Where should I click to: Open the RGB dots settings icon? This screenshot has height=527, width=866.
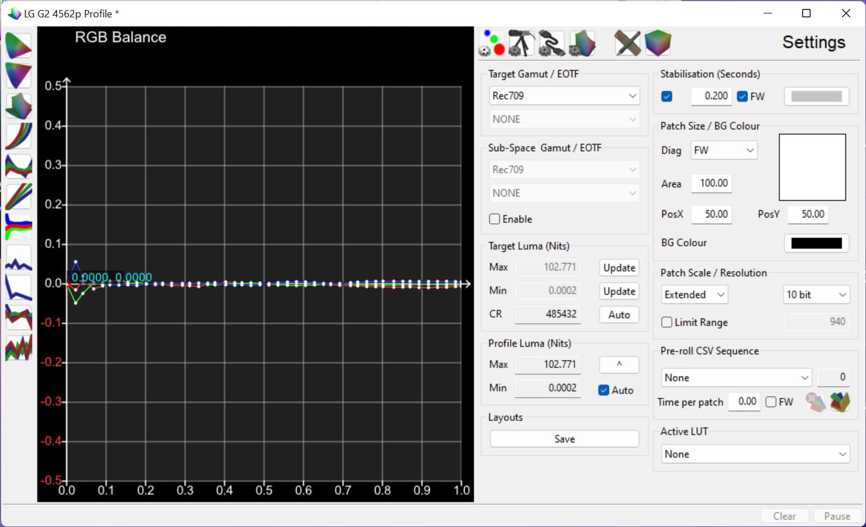click(492, 43)
